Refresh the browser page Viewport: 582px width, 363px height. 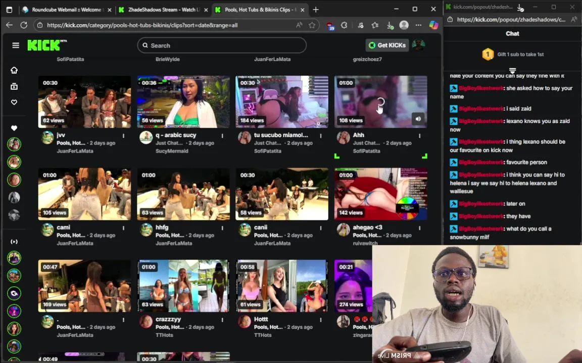[24, 25]
